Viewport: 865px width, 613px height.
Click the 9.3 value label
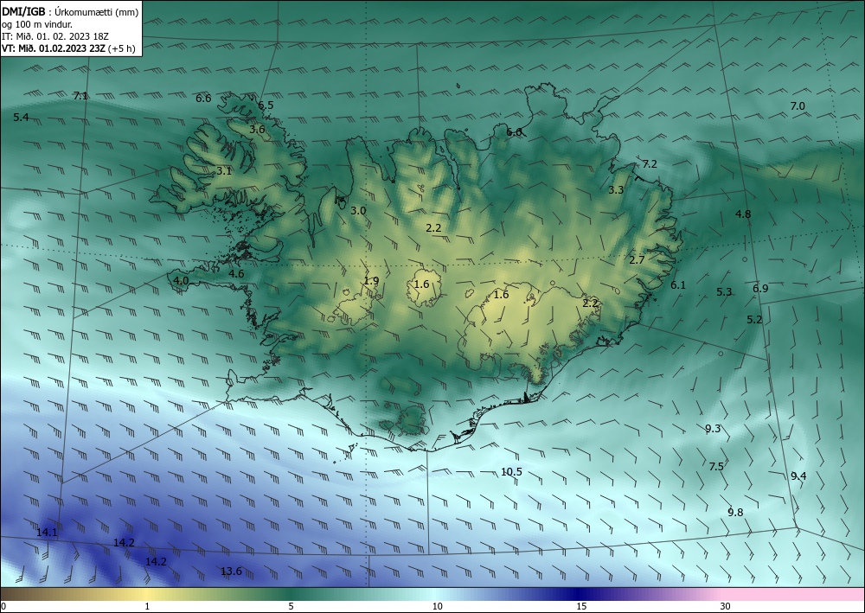point(713,428)
